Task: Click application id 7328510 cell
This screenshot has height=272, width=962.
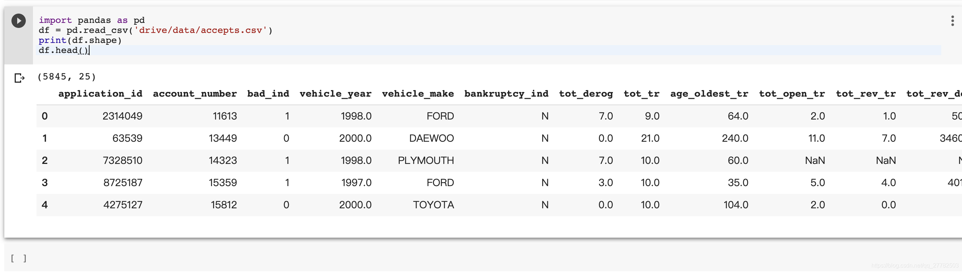Action: (122, 160)
